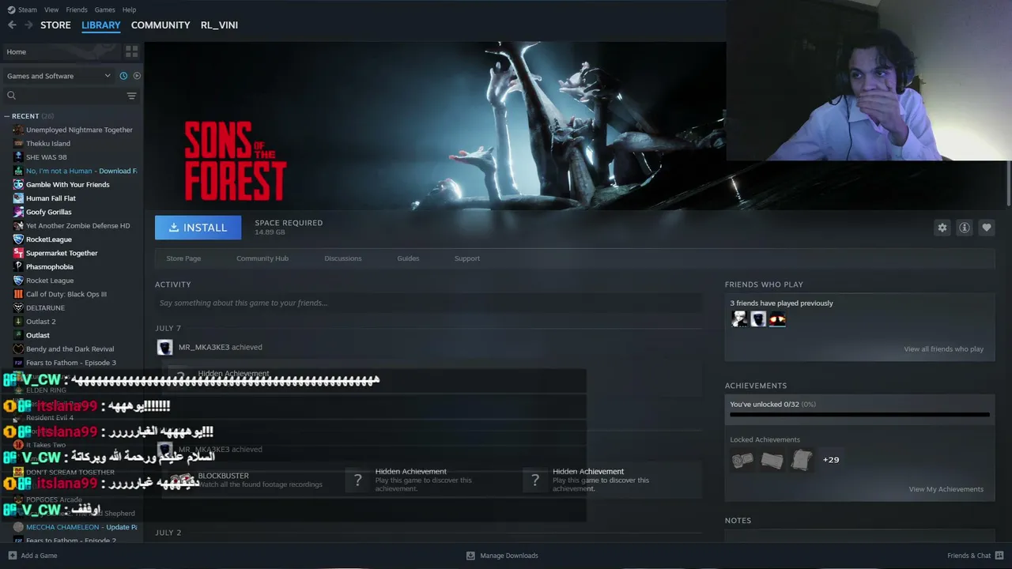Click the achievements progress bar

[x=859, y=414]
